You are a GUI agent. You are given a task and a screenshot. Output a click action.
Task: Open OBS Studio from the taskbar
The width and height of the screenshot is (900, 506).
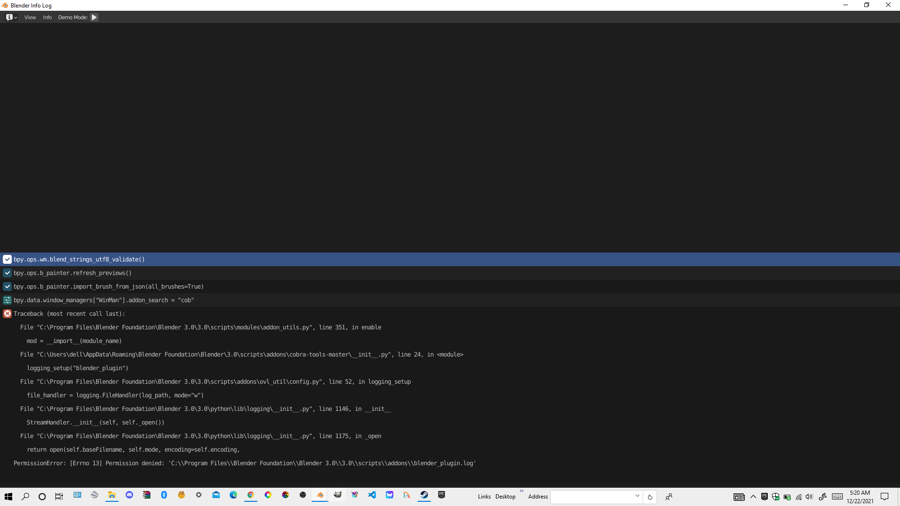pyautogui.click(x=302, y=495)
